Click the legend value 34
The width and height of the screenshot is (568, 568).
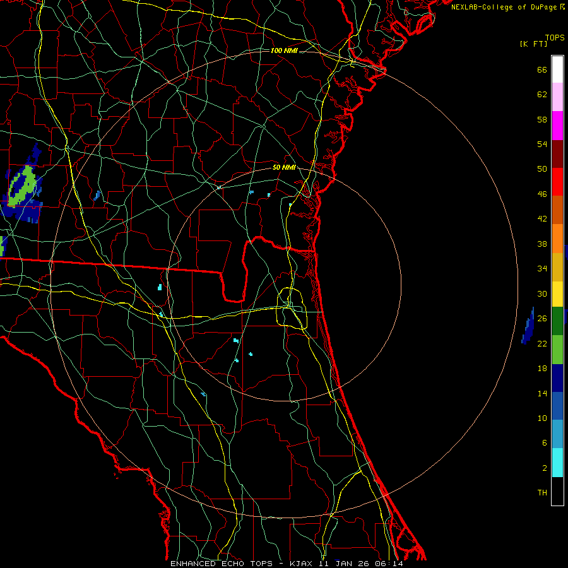tap(542, 268)
